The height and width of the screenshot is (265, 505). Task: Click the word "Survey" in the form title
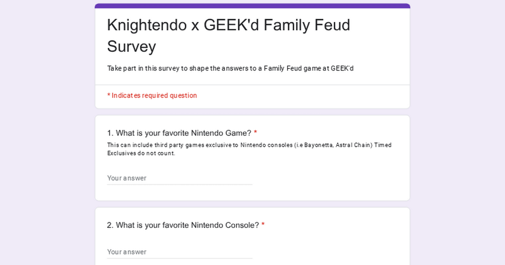pyautogui.click(x=131, y=46)
